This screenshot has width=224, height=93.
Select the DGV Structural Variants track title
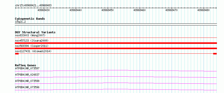[x=35, y=32]
